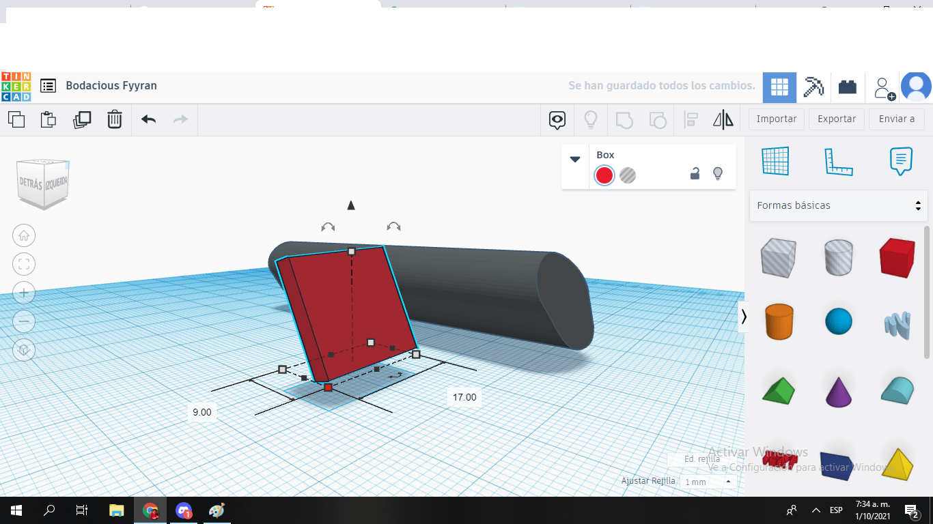
Task: Click the 17.00 dimension value
Action: coord(464,397)
